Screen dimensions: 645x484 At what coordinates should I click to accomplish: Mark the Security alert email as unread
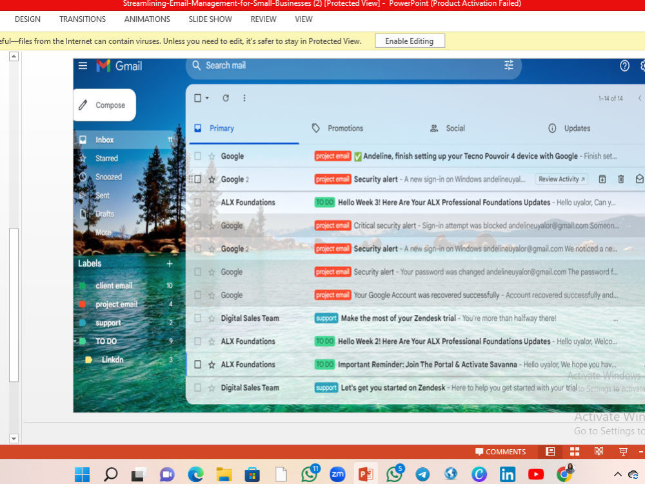[639, 179]
